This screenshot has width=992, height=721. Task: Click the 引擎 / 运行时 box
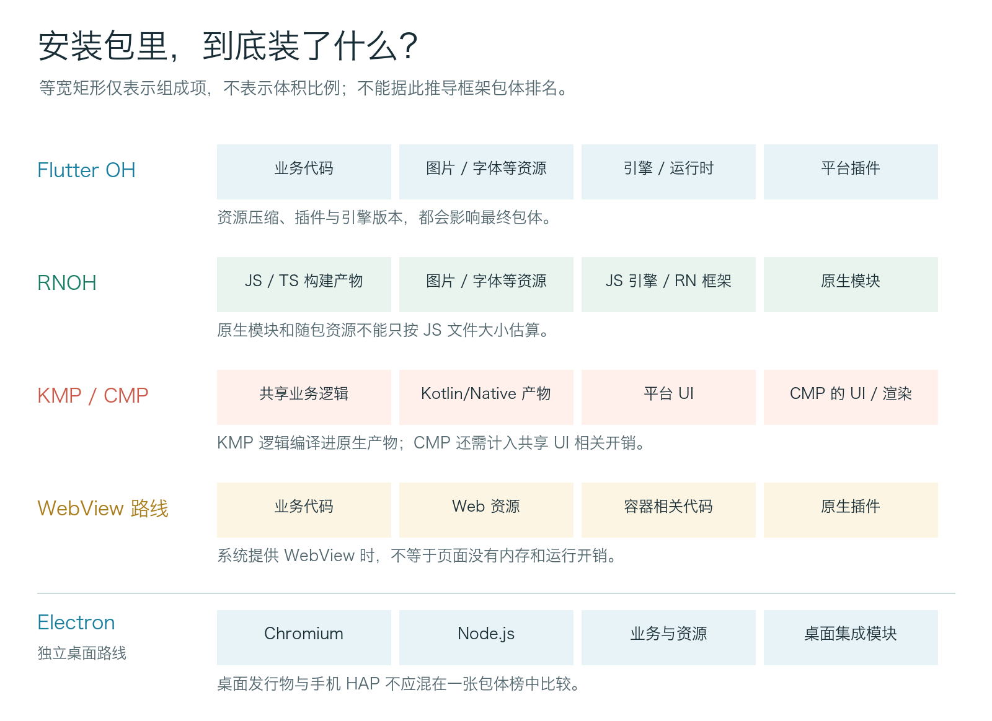(x=668, y=172)
